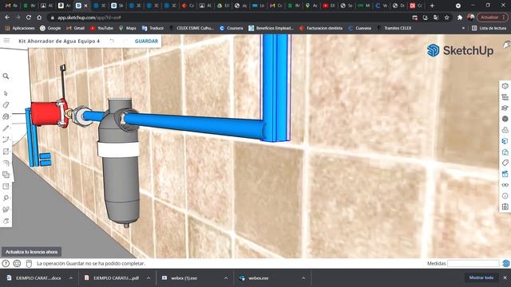The height and width of the screenshot is (287, 511).
Task: Click the SketchUp logo beside Medidas
Action: [506, 263]
